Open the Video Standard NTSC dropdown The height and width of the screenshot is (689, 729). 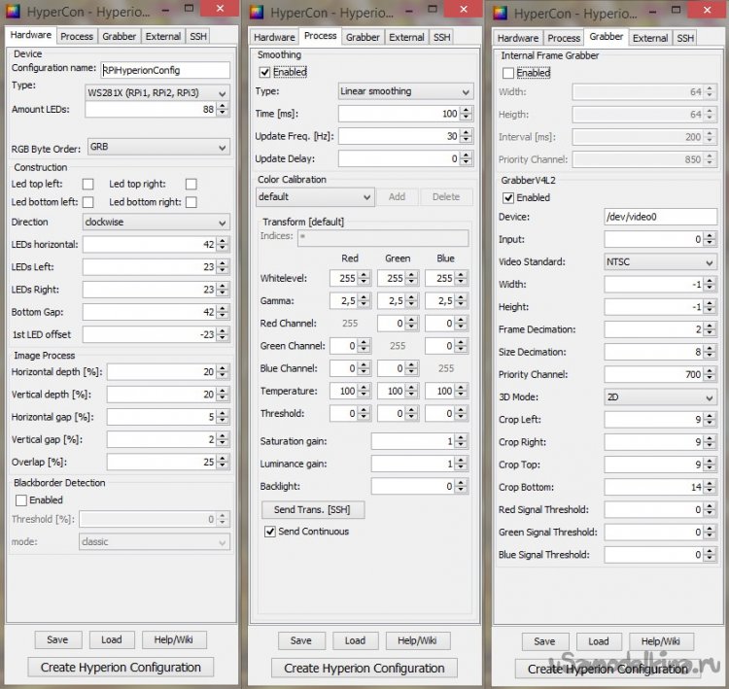click(659, 262)
